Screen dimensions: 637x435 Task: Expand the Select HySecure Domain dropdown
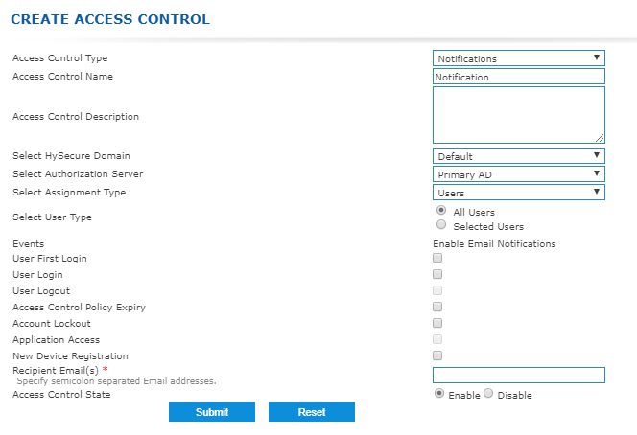519,156
